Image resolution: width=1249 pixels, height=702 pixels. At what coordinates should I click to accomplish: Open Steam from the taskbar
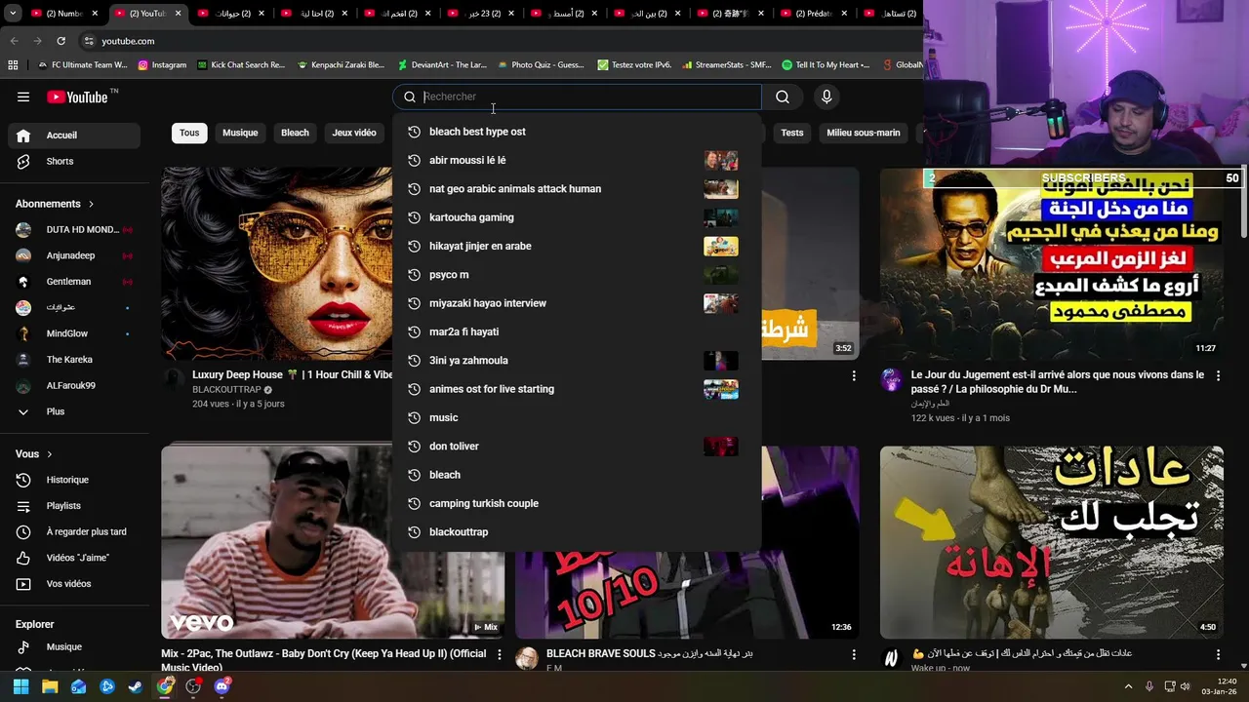[136, 686]
